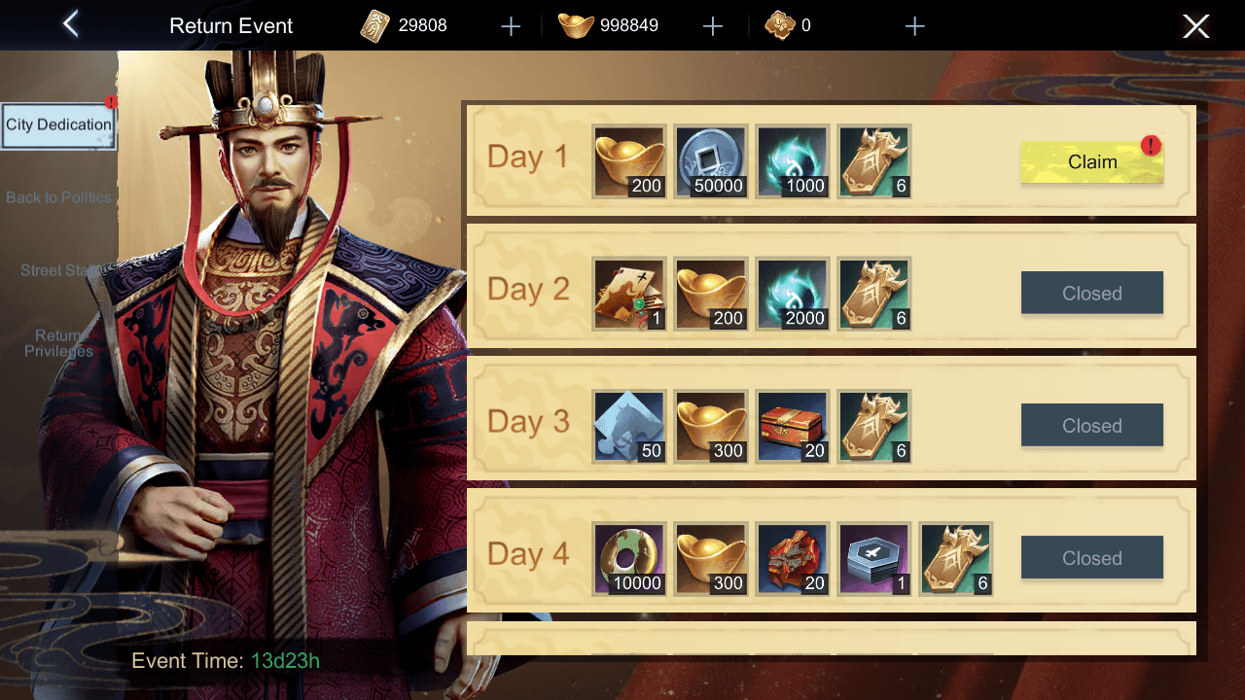
Task: Close the Return Event window
Action: (x=1195, y=26)
